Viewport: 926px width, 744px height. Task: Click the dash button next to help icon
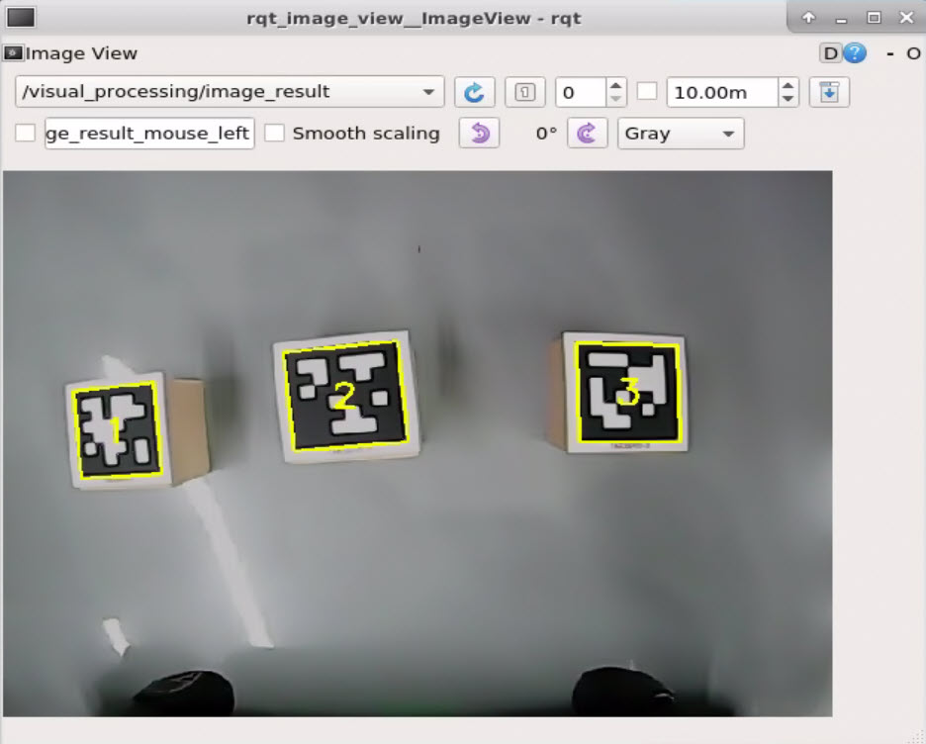point(890,53)
